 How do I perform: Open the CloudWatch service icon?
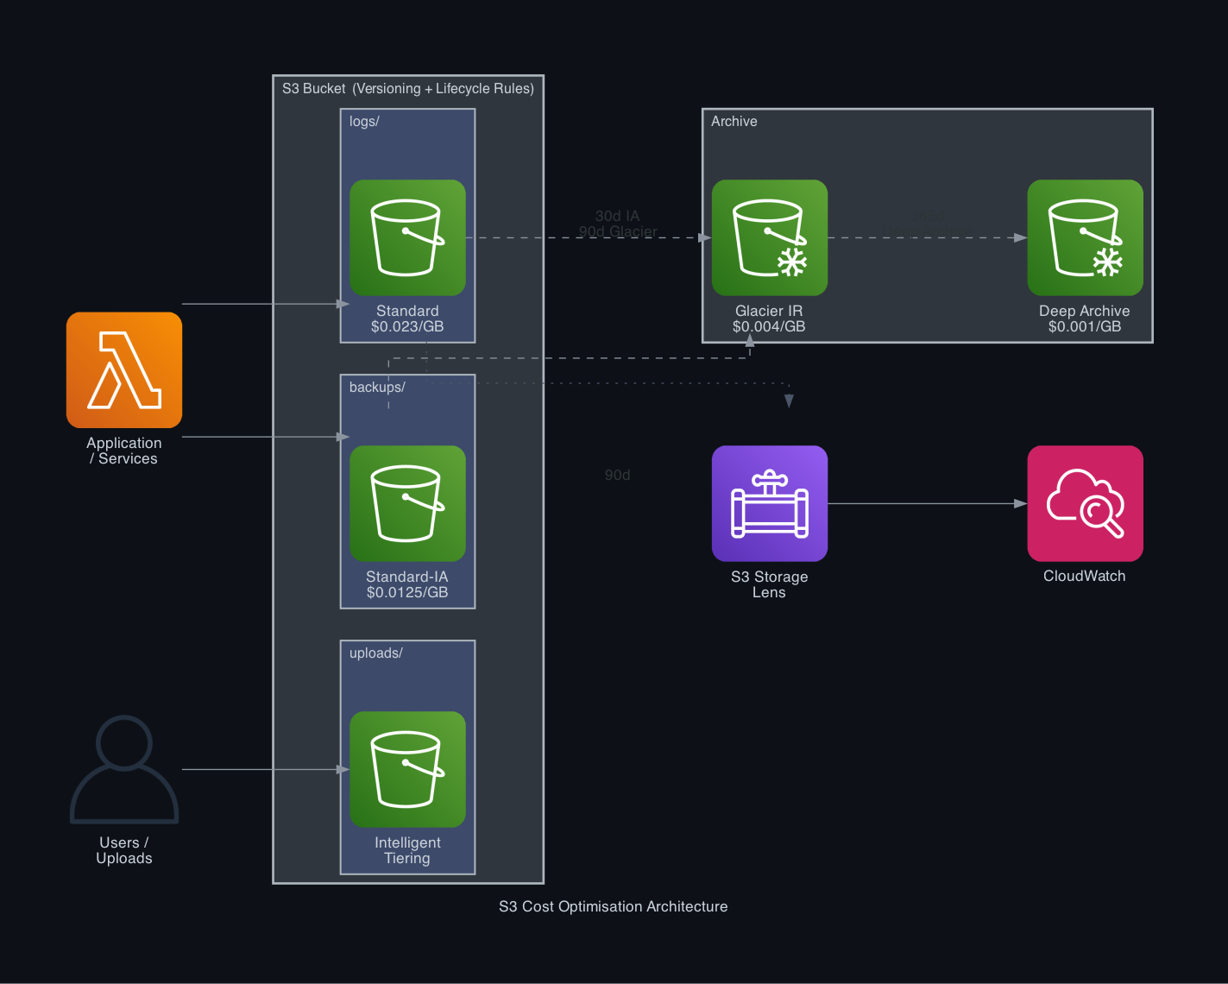[x=1084, y=503]
